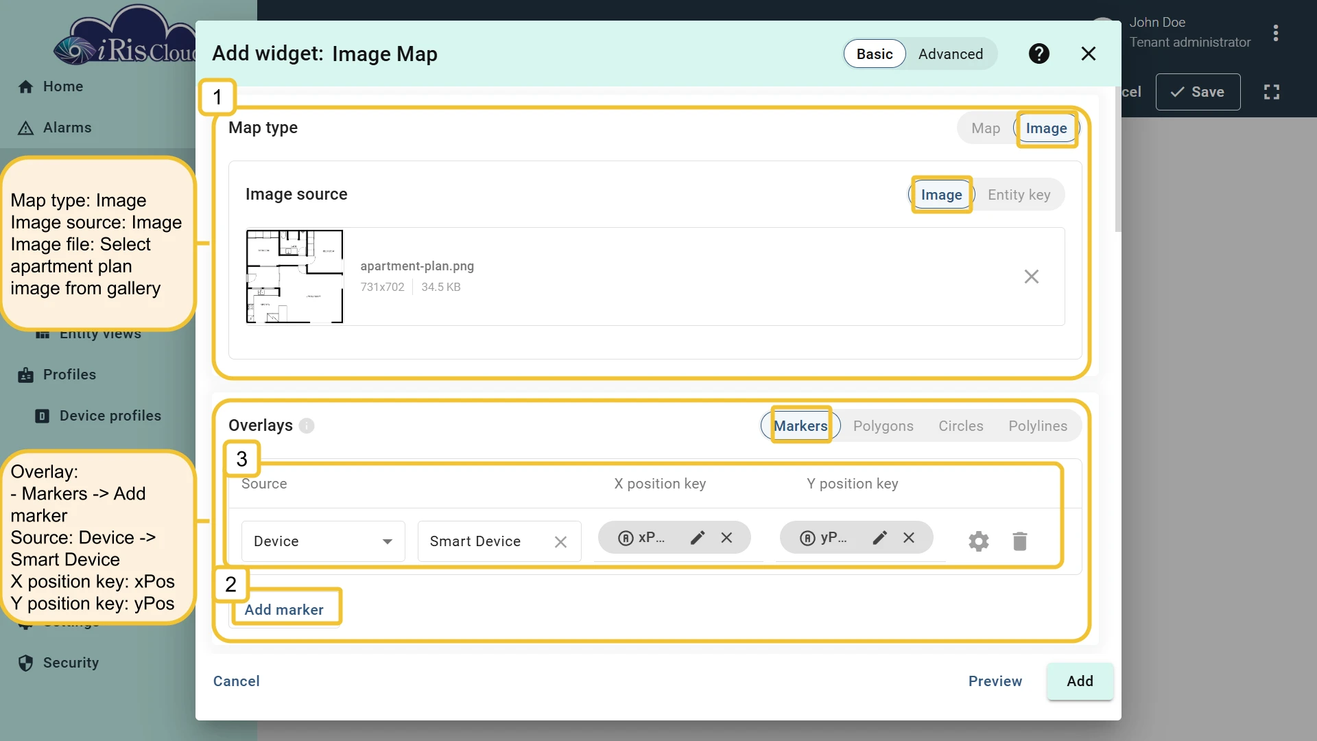This screenshot has width=1317, height=741.
Task: Open the Device source dropdown
Action: (323, 541)
